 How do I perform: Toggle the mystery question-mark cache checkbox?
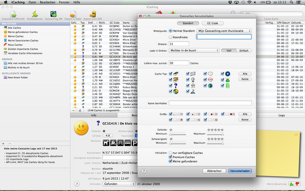(170, 85)
